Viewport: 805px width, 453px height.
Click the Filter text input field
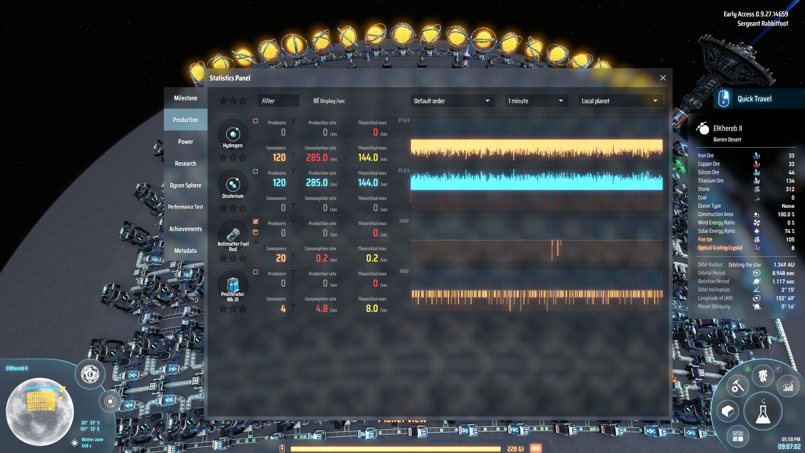(278, 101)
